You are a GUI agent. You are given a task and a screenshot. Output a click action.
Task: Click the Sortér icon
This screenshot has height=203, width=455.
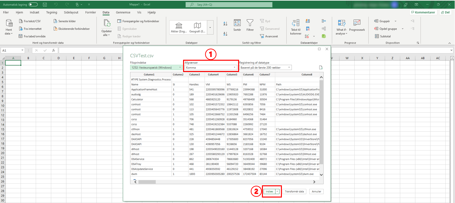pos(237,23)
